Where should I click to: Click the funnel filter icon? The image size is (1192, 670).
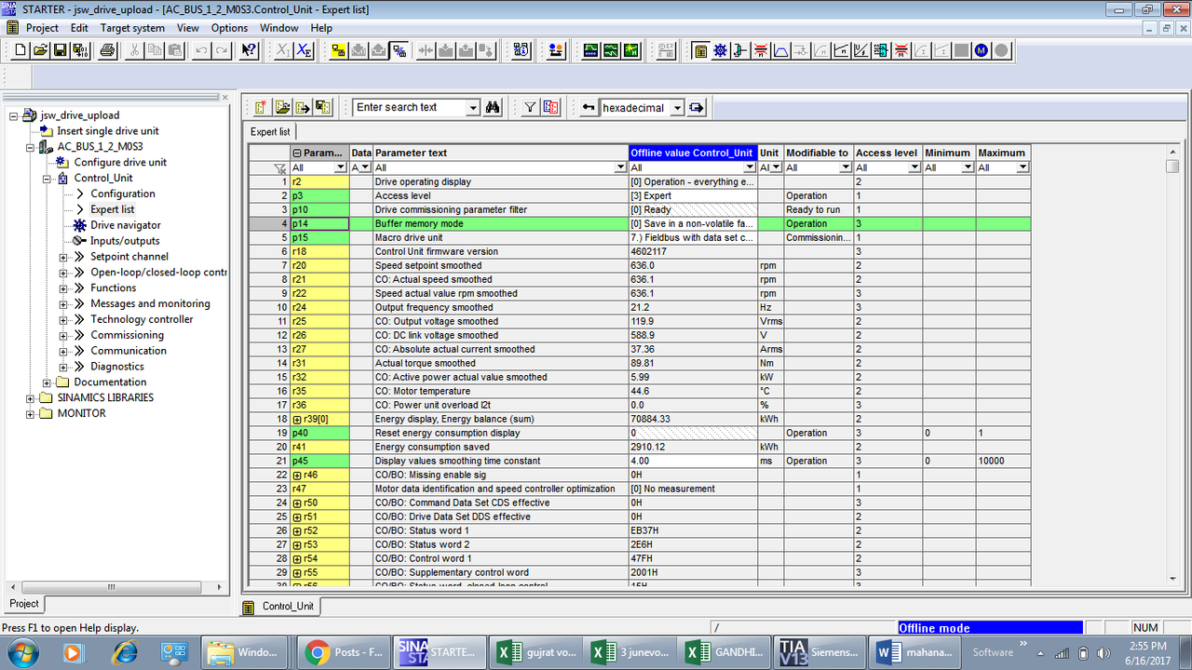(x=530, y=107)
